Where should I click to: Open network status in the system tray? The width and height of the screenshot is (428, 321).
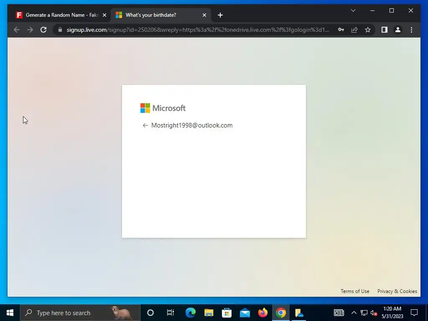pos(364,313)
